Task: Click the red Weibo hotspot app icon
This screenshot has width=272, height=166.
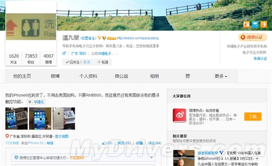Action: [x=180, y=115]
